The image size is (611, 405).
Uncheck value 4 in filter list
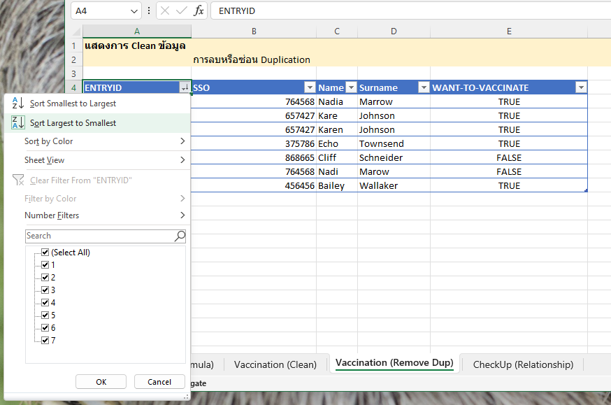pyautogui.click(x=45, y=302)
